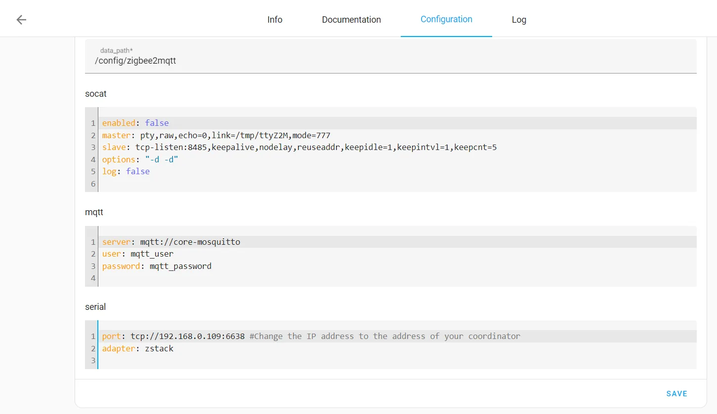Open the Documentation tab
The image size is (717, 414).
[351, 20]
